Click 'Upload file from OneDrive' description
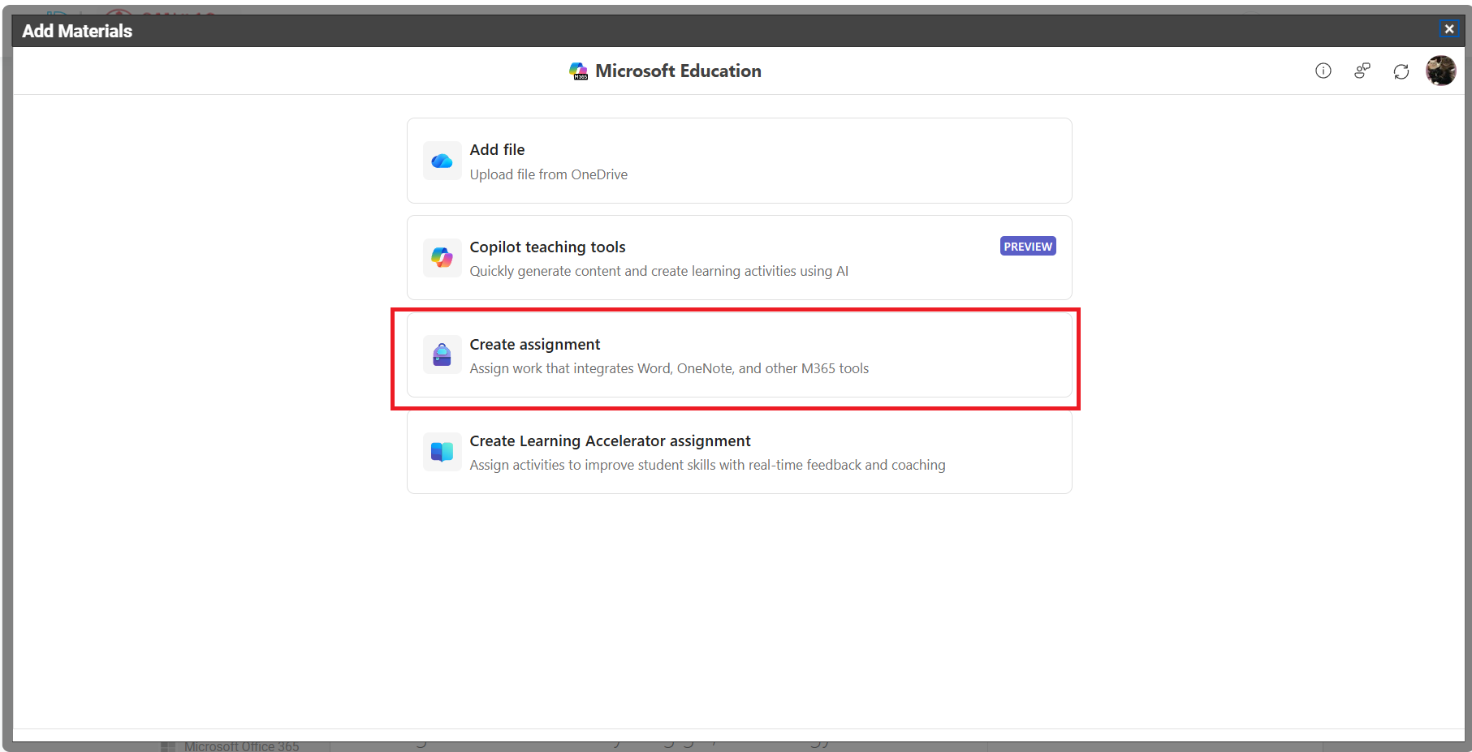This screenshot has height=752, width=1472. [x=549, y=174]
